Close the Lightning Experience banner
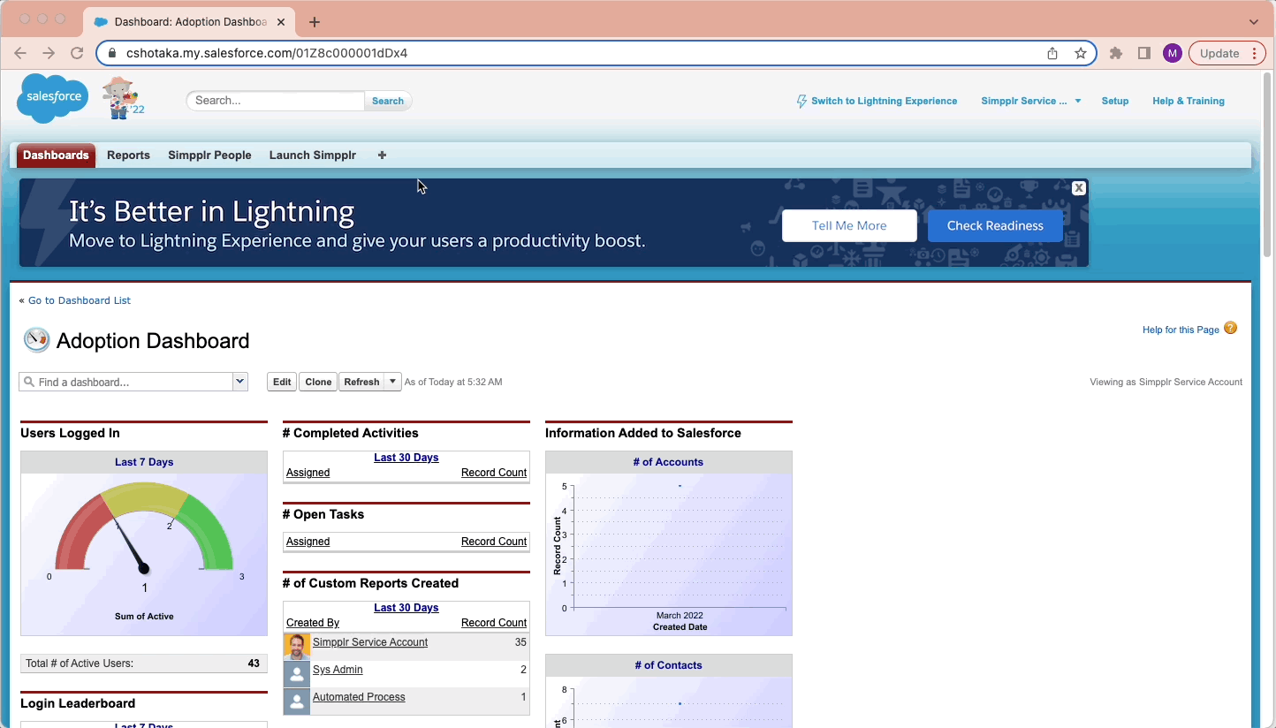1276x728 pixels. (x=1079, y=188)
